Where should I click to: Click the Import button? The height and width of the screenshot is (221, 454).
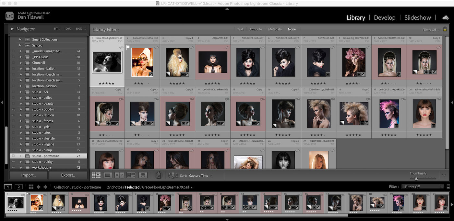28,175
